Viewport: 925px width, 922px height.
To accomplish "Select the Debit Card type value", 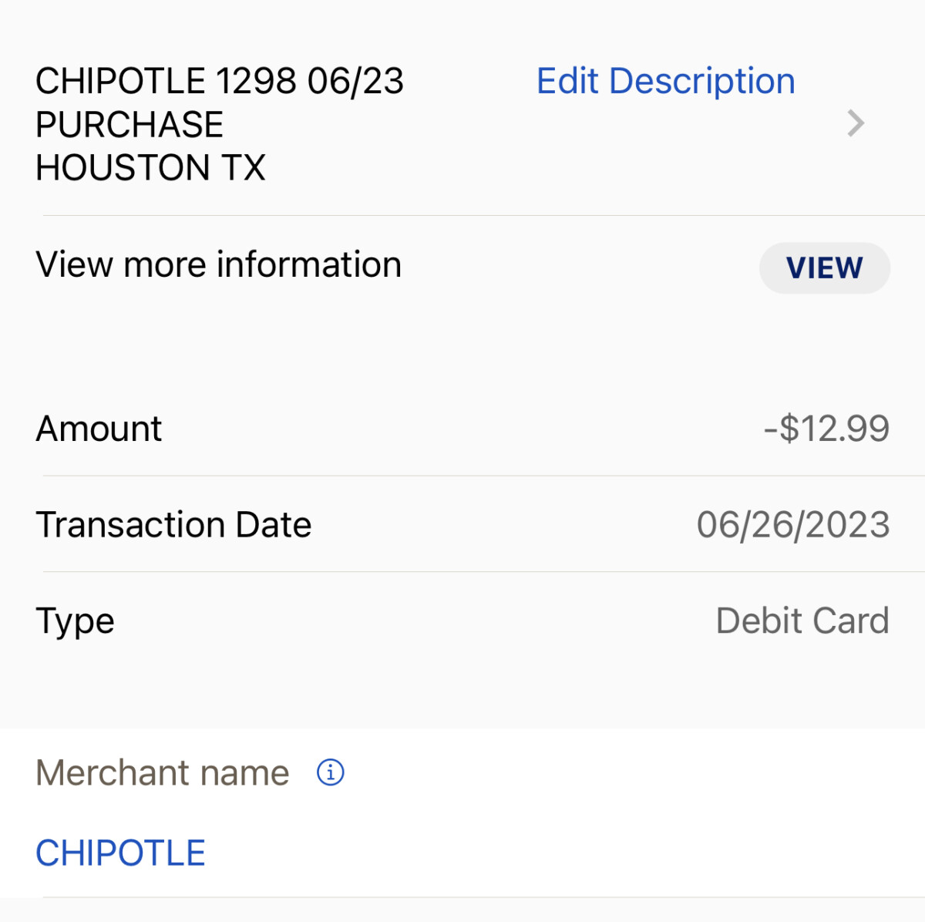I will click(x=802, y=621).
